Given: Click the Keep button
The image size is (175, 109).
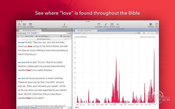Looking at the screenshot, I should point(144,33).
